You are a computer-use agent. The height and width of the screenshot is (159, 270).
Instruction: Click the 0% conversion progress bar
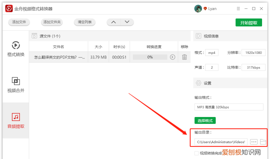(x=150, y=57)
